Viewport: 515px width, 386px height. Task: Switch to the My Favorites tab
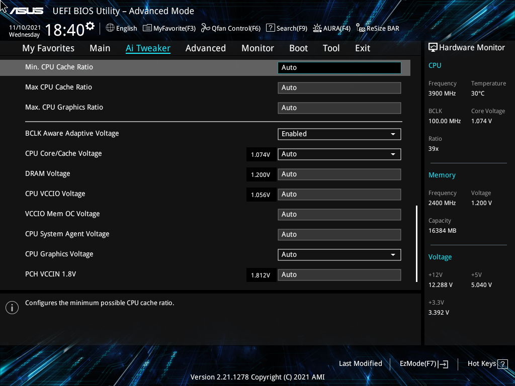tap(48, 48)
